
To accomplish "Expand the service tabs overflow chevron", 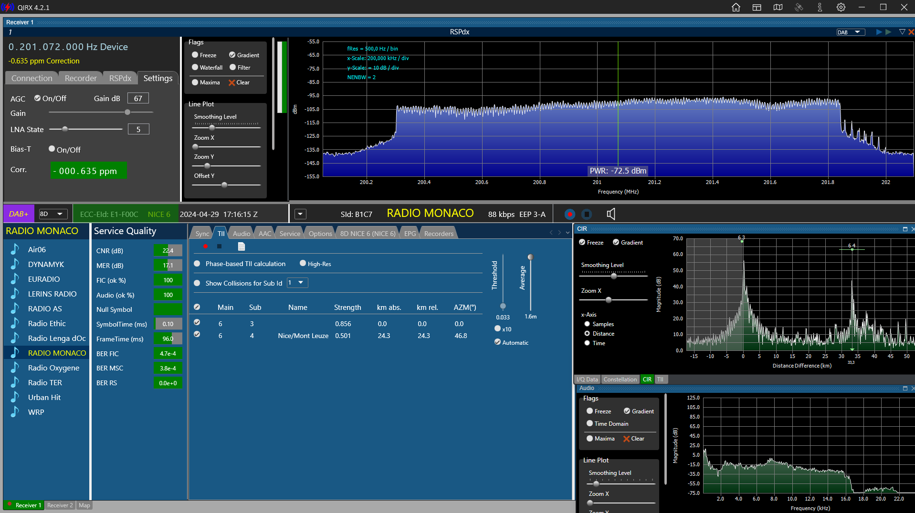I will [568, 233].
